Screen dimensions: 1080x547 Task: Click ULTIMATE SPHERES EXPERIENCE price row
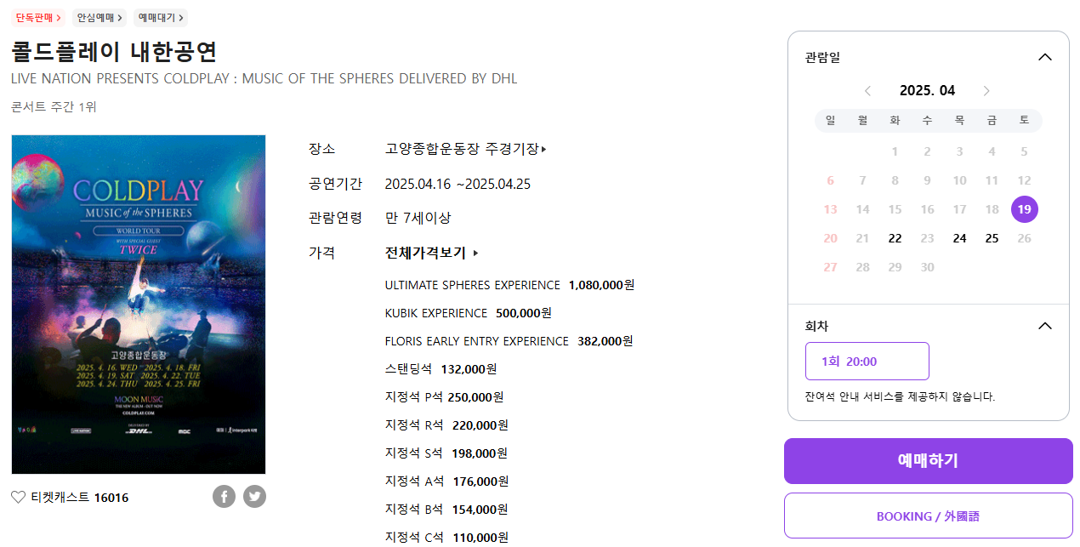(x=510, y=285)
